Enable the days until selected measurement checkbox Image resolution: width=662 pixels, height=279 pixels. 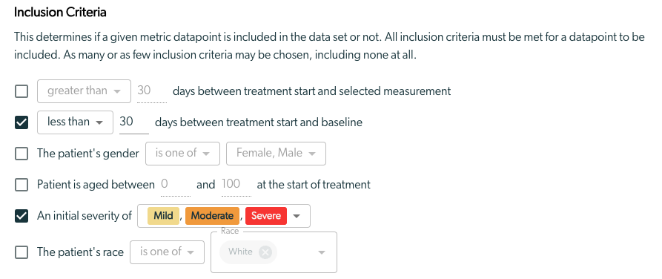pyautogui.click(x=21, y=91)
